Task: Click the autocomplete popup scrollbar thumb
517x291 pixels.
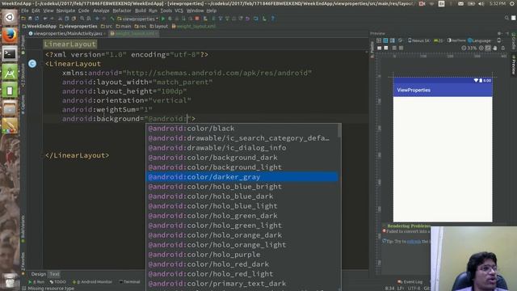Action: click(339, 131)
